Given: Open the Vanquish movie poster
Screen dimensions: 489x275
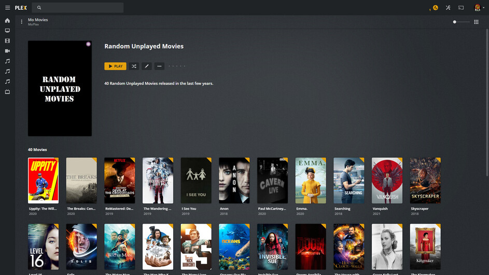Looking at the screenshot, I should tap(387, 181).
